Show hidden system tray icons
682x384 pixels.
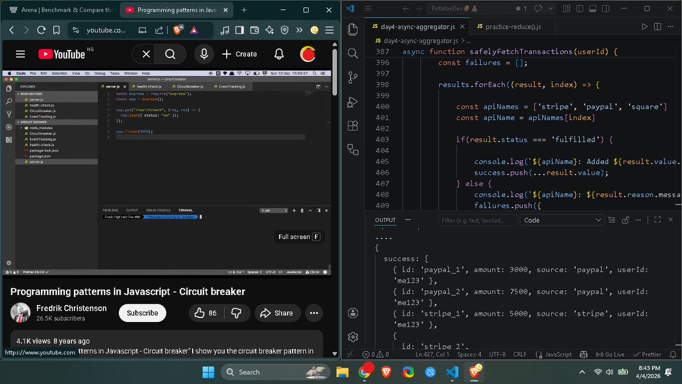click(x=581, y=372)
